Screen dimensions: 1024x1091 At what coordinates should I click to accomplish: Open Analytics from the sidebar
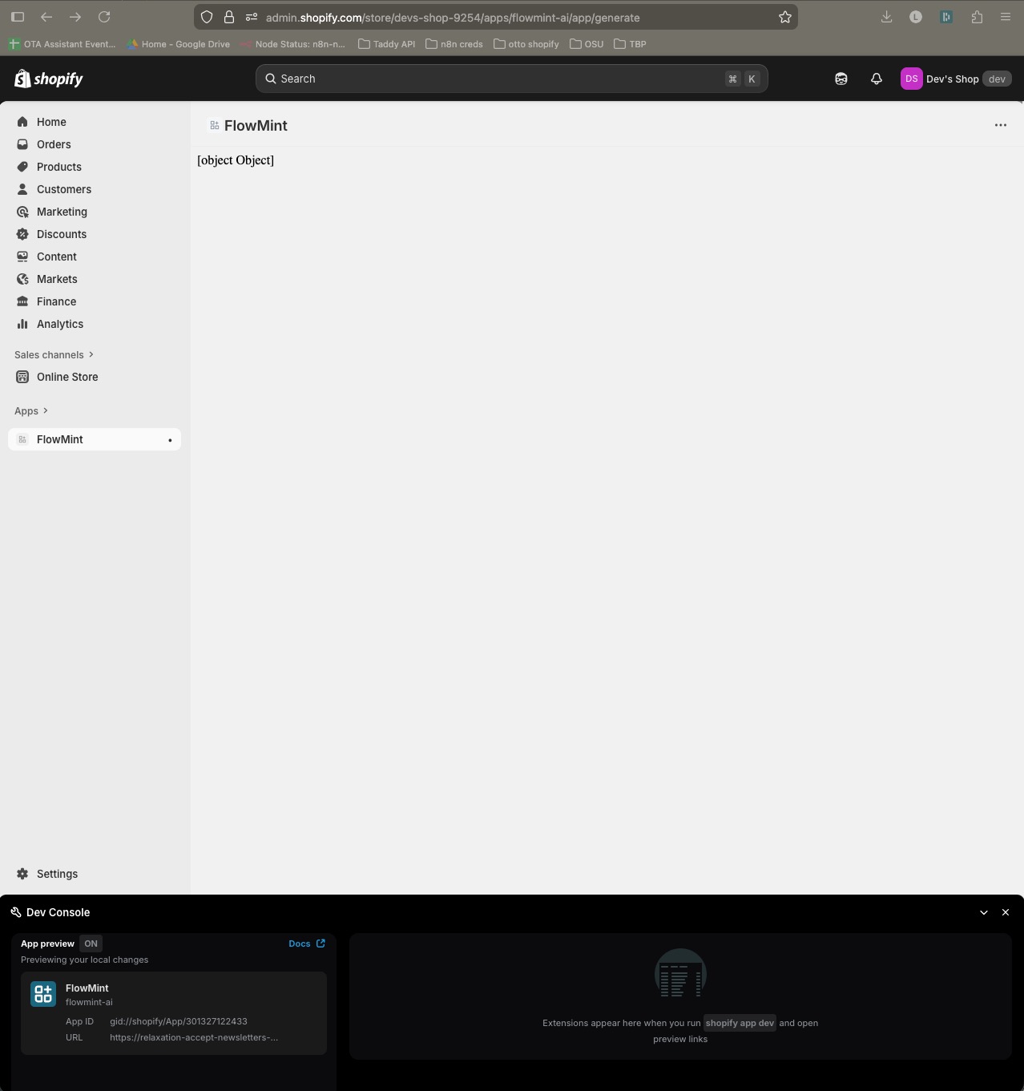pos(59,323)
